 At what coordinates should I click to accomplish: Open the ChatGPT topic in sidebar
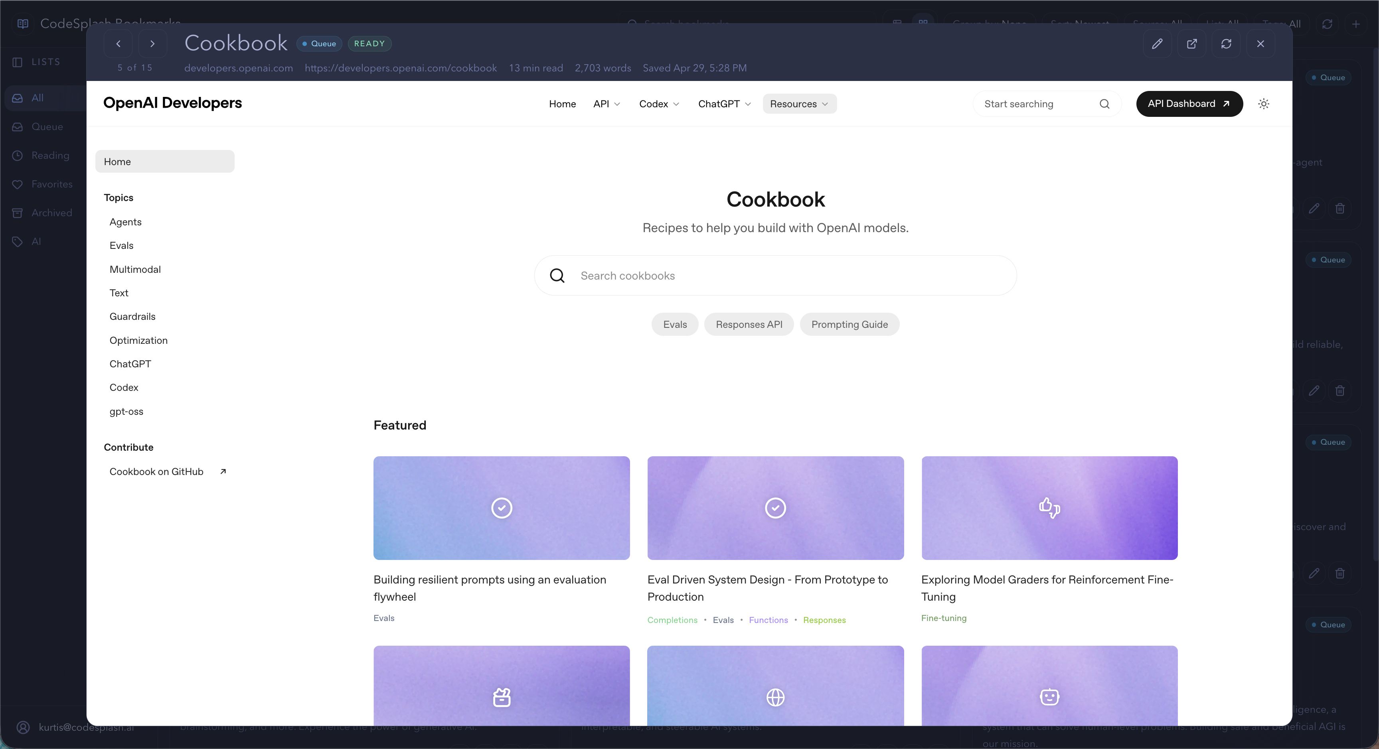(x=130, y=364)
